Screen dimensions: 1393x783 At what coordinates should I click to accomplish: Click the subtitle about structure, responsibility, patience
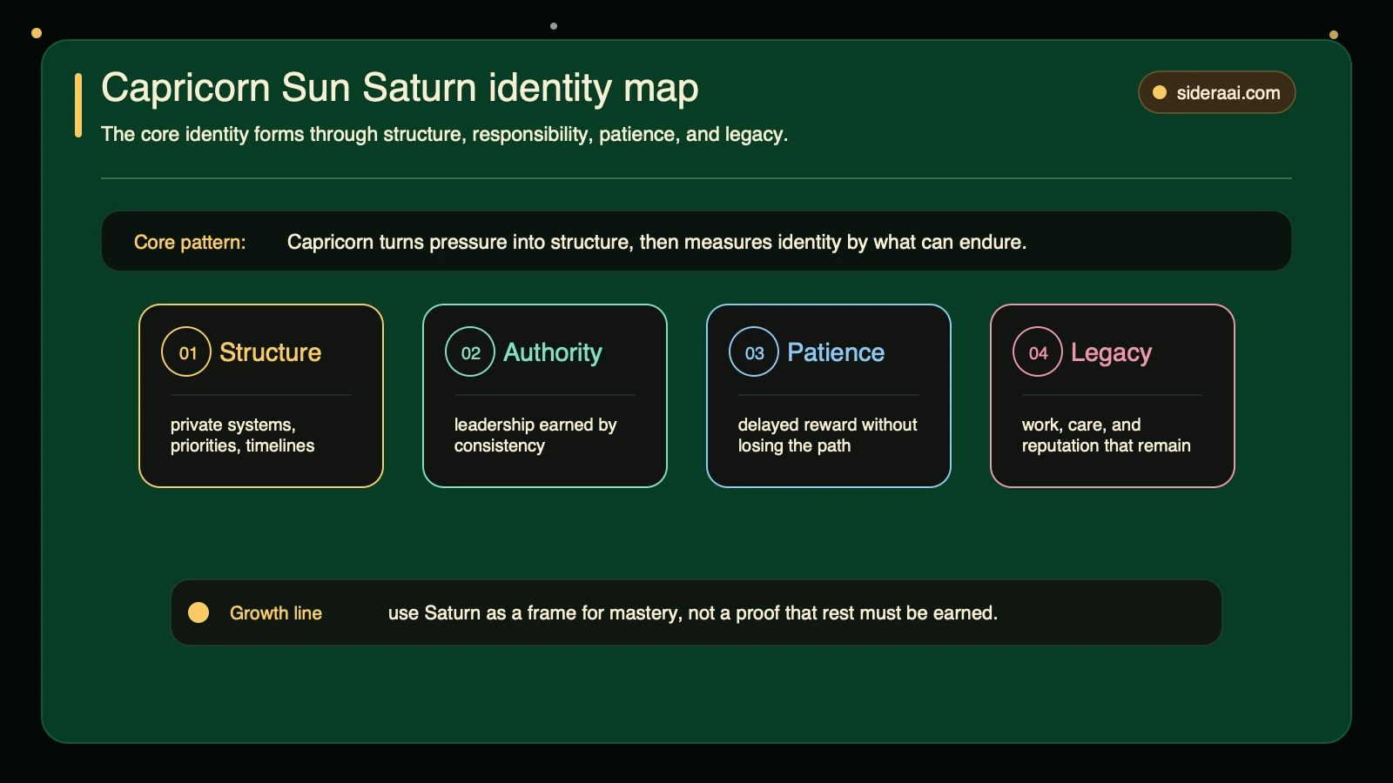444,134
